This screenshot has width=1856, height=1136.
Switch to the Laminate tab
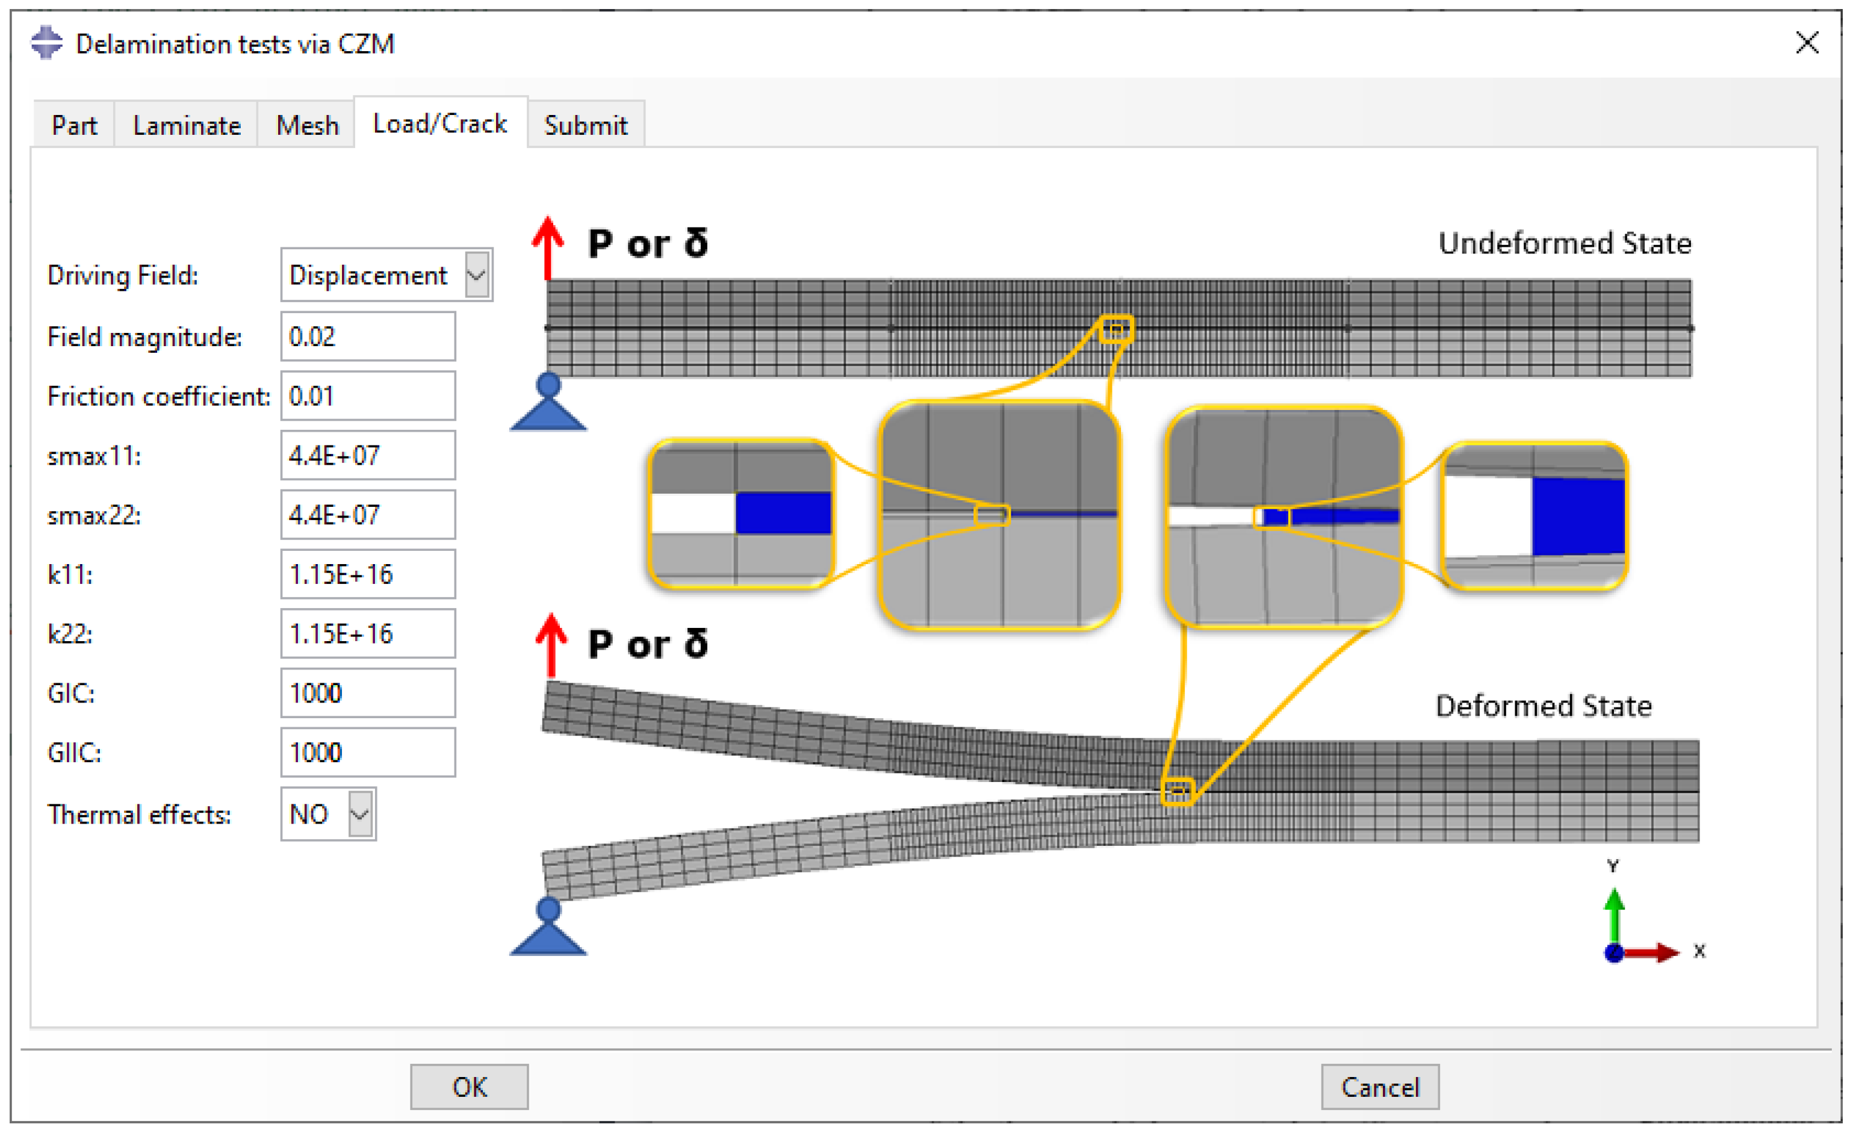click(x=186, y=125)
